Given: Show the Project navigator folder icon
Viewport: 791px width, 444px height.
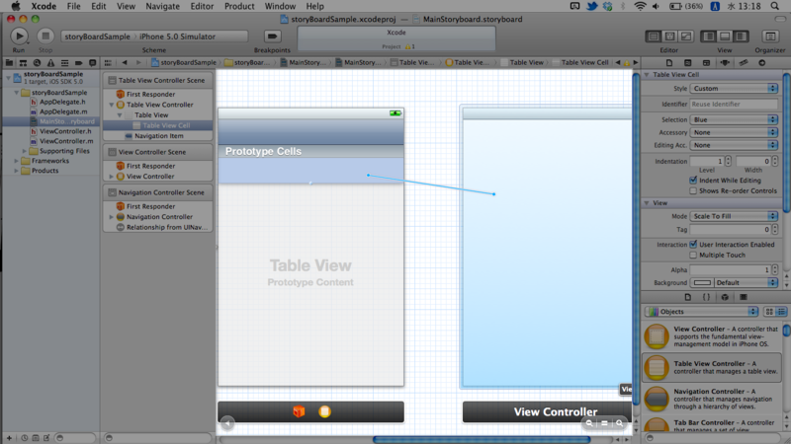Looking at the screenshot, I should [x=9, y=63].
